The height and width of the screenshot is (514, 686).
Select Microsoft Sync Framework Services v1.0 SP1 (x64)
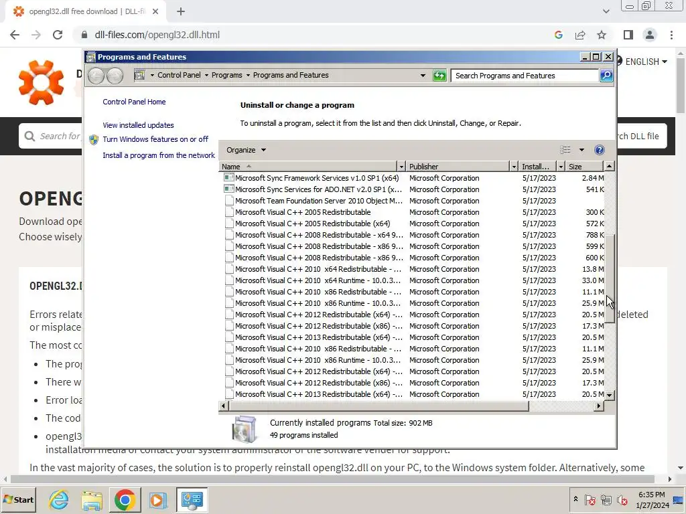point(411,178)
